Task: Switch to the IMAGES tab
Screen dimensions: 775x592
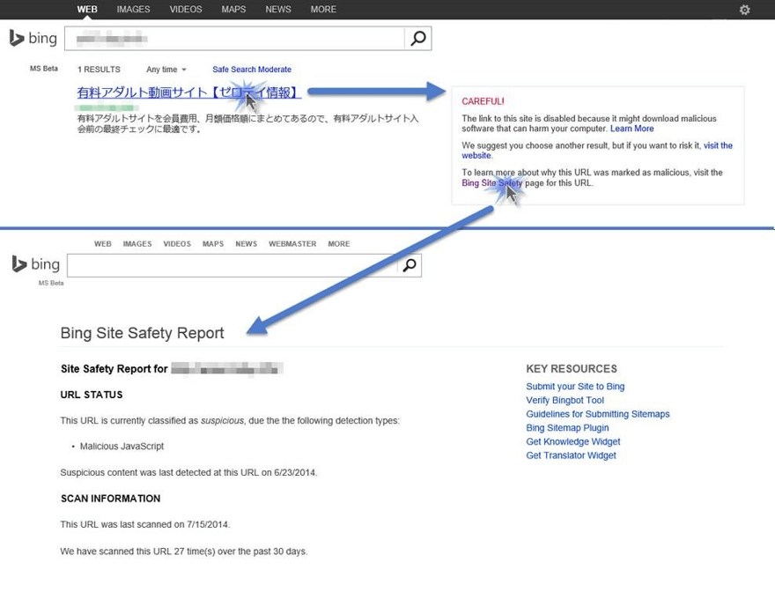Action: (133, 10)
